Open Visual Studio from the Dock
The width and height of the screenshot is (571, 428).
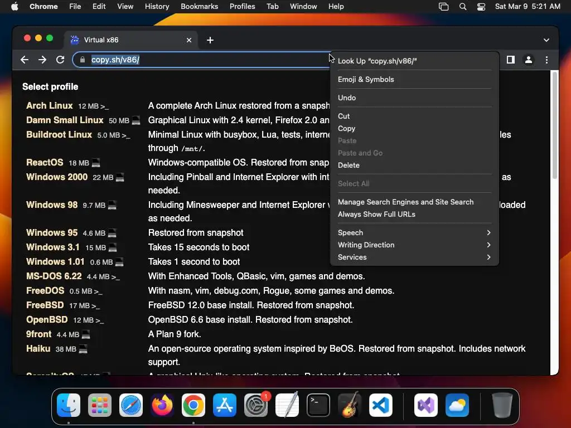click(425, 405)
